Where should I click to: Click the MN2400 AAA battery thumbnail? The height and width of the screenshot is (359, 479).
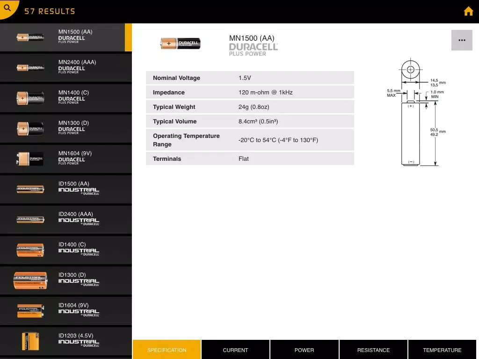point(30,67)
